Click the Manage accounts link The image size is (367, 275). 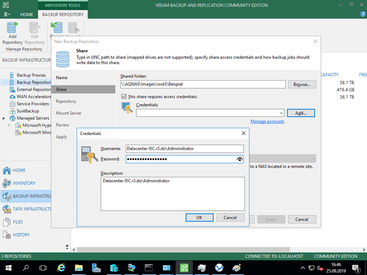pos(267,122)
